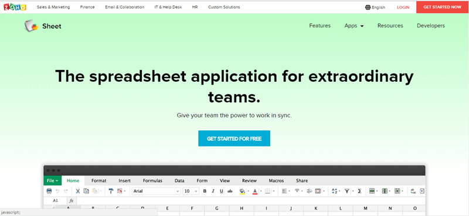The width and height of the screenshot is (469, 216).
Task: Open the font color dropdown arrow
Action: (x=261, y=191)
